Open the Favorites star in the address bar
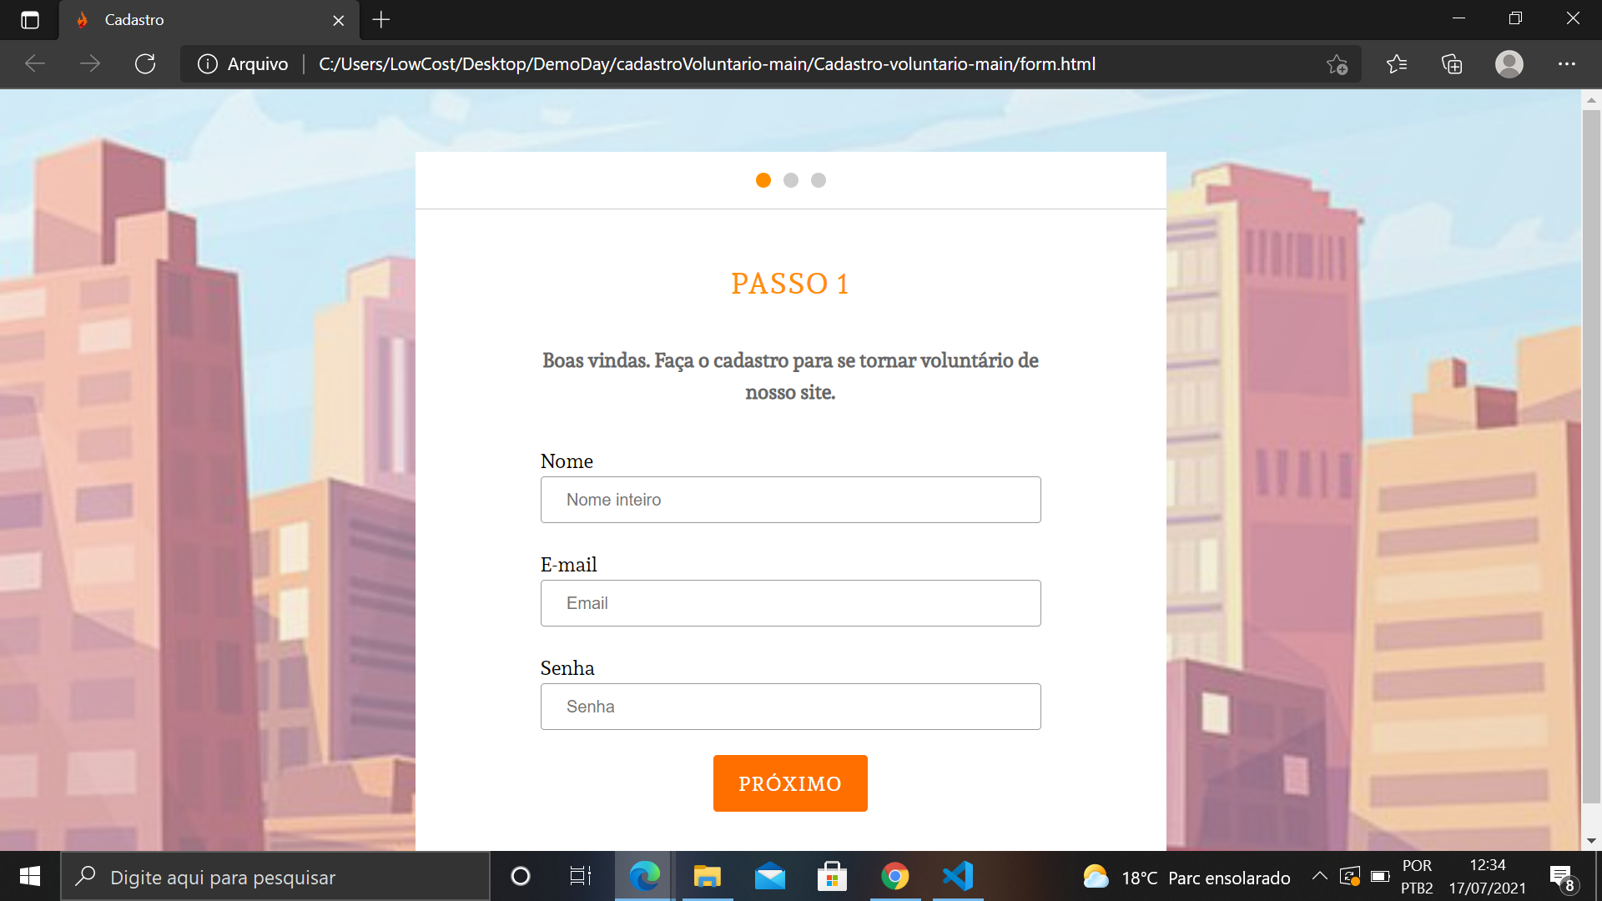The image size is (1602, 901). tap(1336, 63)
